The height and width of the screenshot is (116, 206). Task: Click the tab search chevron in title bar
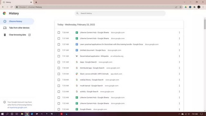(x=184, y=2)
